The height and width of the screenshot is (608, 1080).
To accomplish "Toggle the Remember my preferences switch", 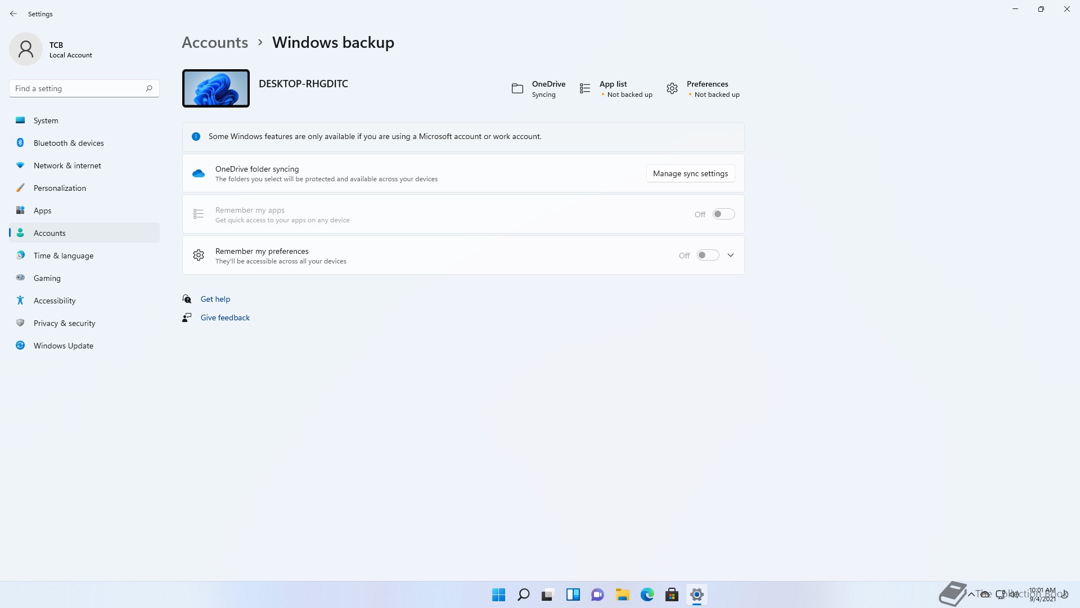I will point(708,255).
